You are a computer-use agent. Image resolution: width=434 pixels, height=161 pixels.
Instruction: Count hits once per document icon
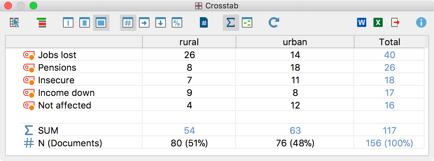[x=204, y=23]
